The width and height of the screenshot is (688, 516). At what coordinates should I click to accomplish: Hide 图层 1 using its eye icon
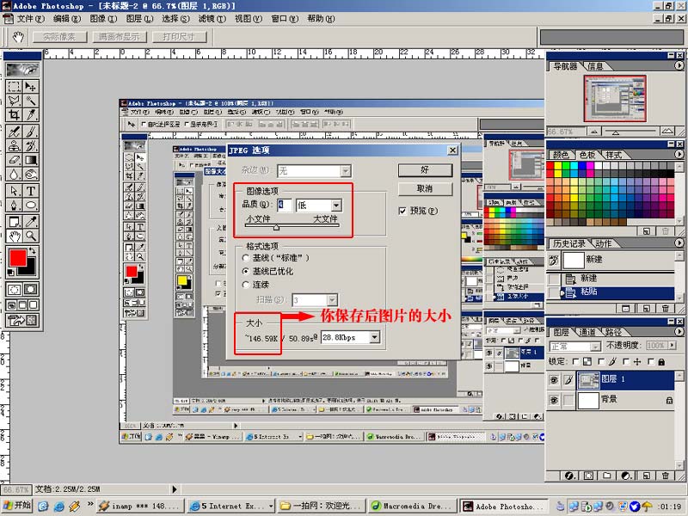pyautogui.click(x=554, y=380)
